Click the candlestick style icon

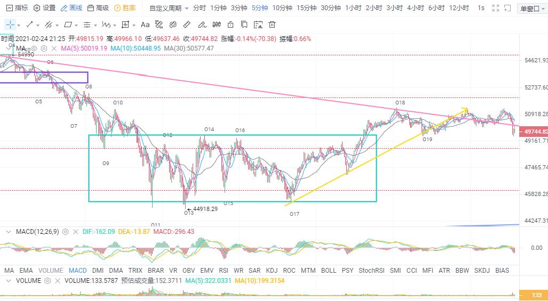point(217,25)
